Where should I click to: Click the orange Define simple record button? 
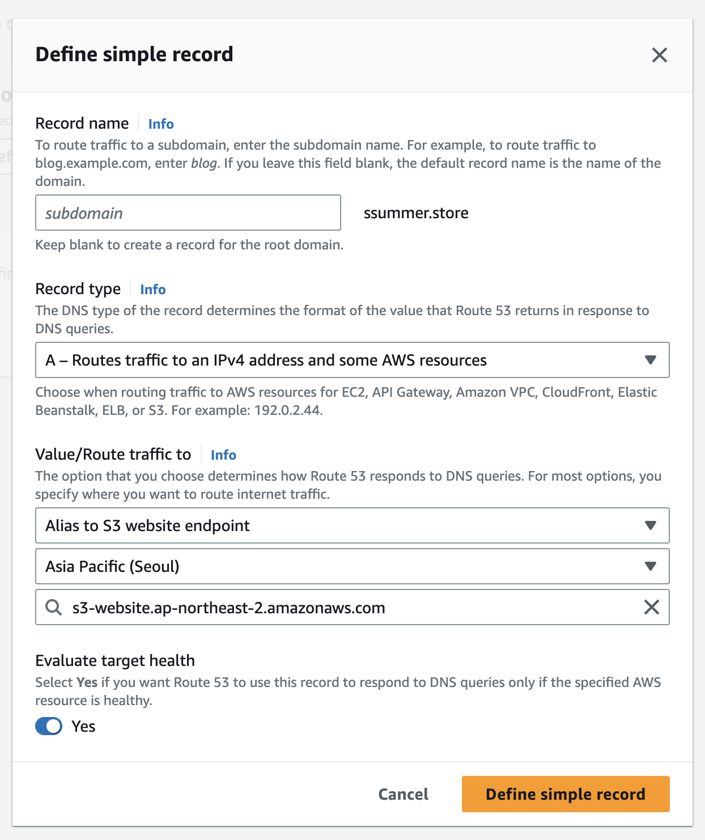(x=565, y=794)
